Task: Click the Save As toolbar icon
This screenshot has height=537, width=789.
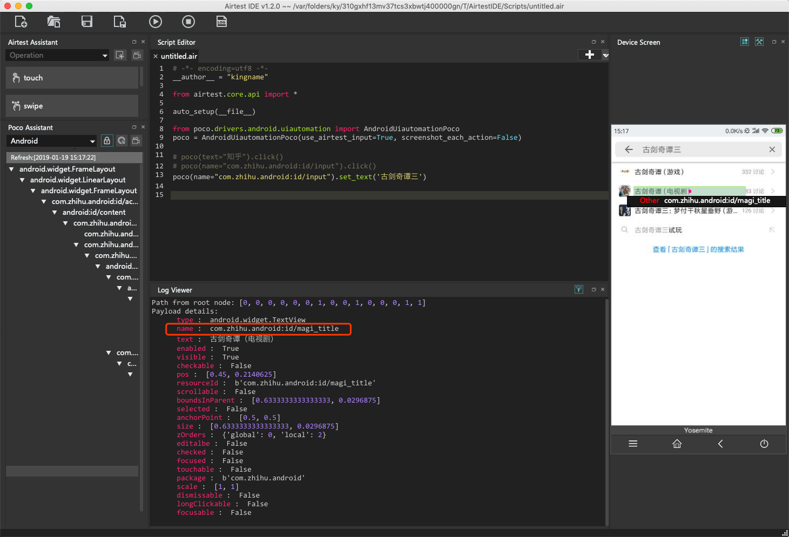Action: [x=119, y=22]
